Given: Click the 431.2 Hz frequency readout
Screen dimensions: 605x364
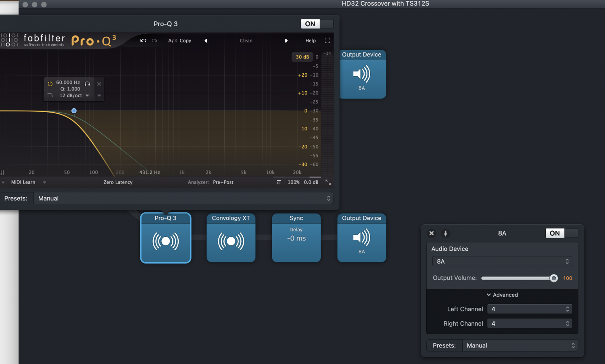Looking at the screenshot, I should (150, 172).
